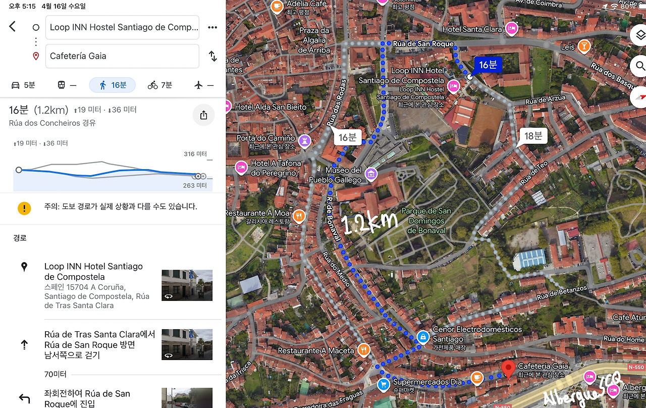Tap the 'Rúa de San Roque' street label

click(x=423, y=44)
